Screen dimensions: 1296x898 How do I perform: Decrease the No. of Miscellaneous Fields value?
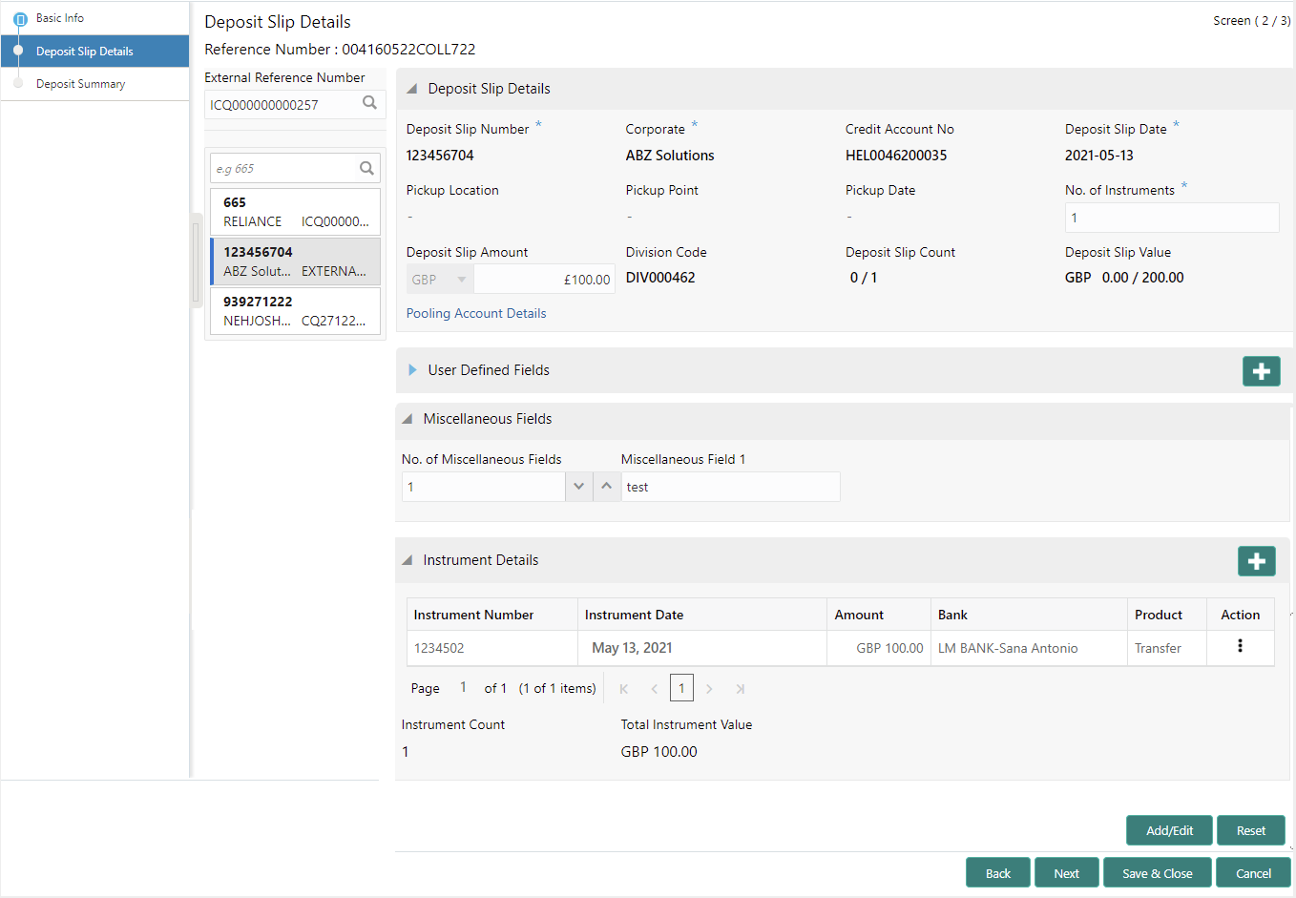pyautogui.click(x=578, y=487)
